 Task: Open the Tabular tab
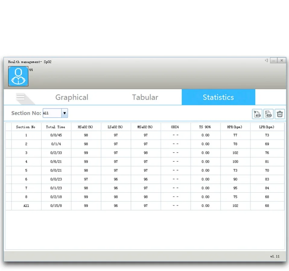[145, 97]
